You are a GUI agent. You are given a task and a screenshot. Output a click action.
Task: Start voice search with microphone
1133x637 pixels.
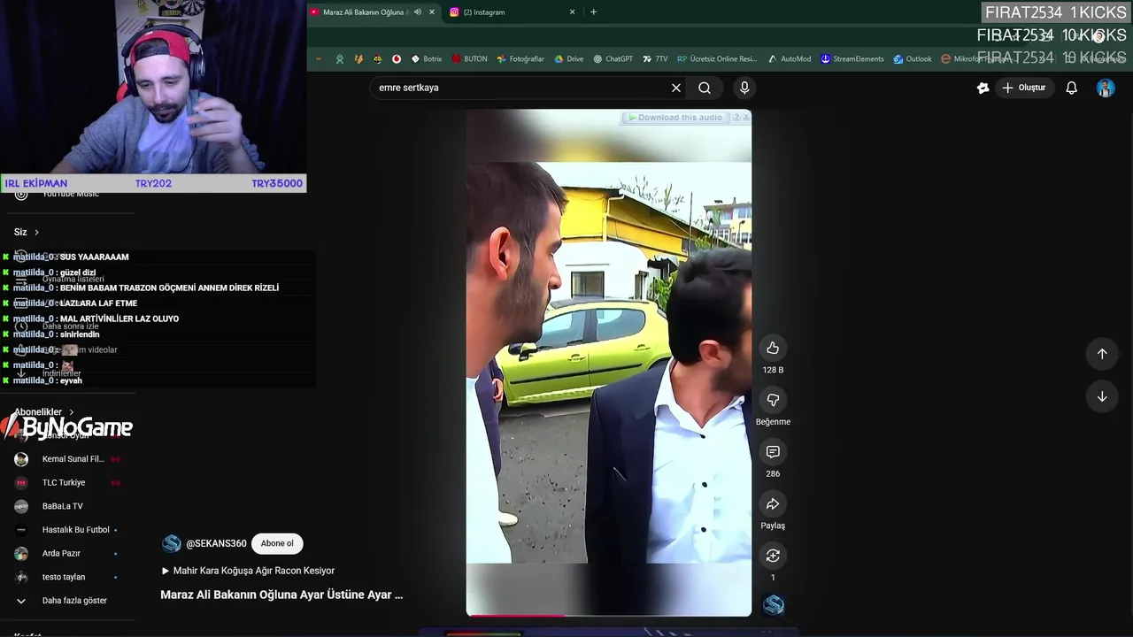pyautogui.click(x=744, y=88)
